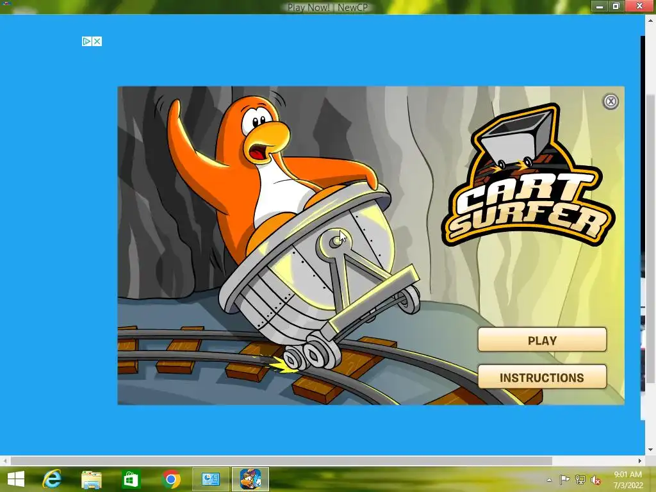Open the Windows Store taskbar icon

point(131,479)
